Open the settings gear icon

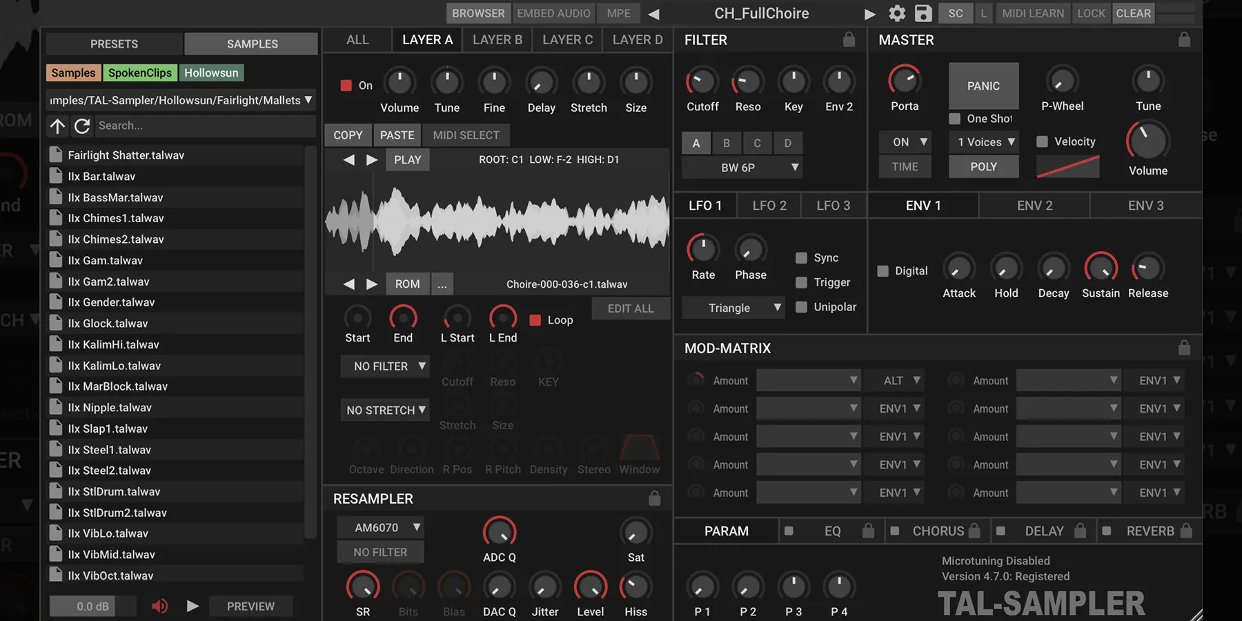click(896, 13)
